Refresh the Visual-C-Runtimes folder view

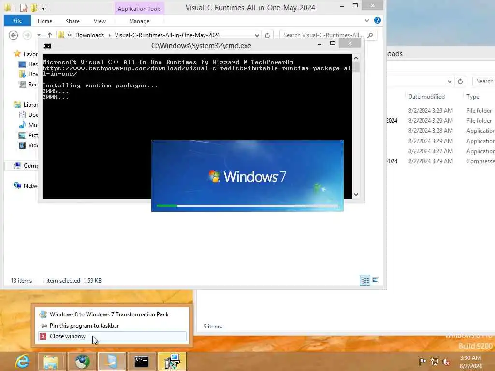coord(267,35)
